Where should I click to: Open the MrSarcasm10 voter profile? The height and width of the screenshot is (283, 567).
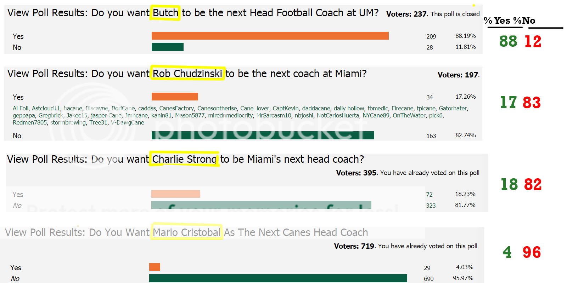click(274, 115)
